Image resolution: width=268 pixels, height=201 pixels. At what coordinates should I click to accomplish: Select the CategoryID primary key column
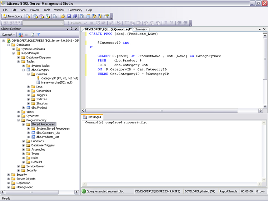(x=60, y=78)
